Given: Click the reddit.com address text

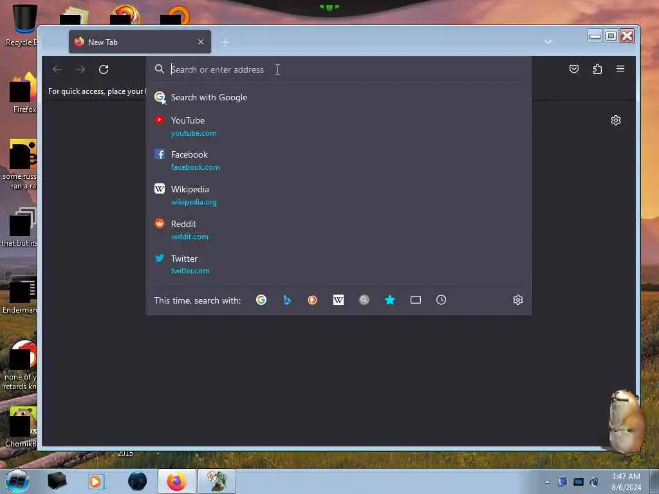Looking at the screenshot, I should point(190,237).
